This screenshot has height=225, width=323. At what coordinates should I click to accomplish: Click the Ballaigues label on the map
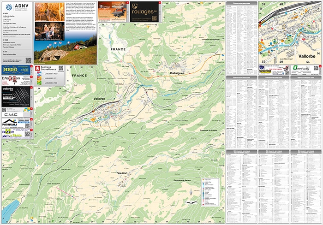(x=177, y=73)
